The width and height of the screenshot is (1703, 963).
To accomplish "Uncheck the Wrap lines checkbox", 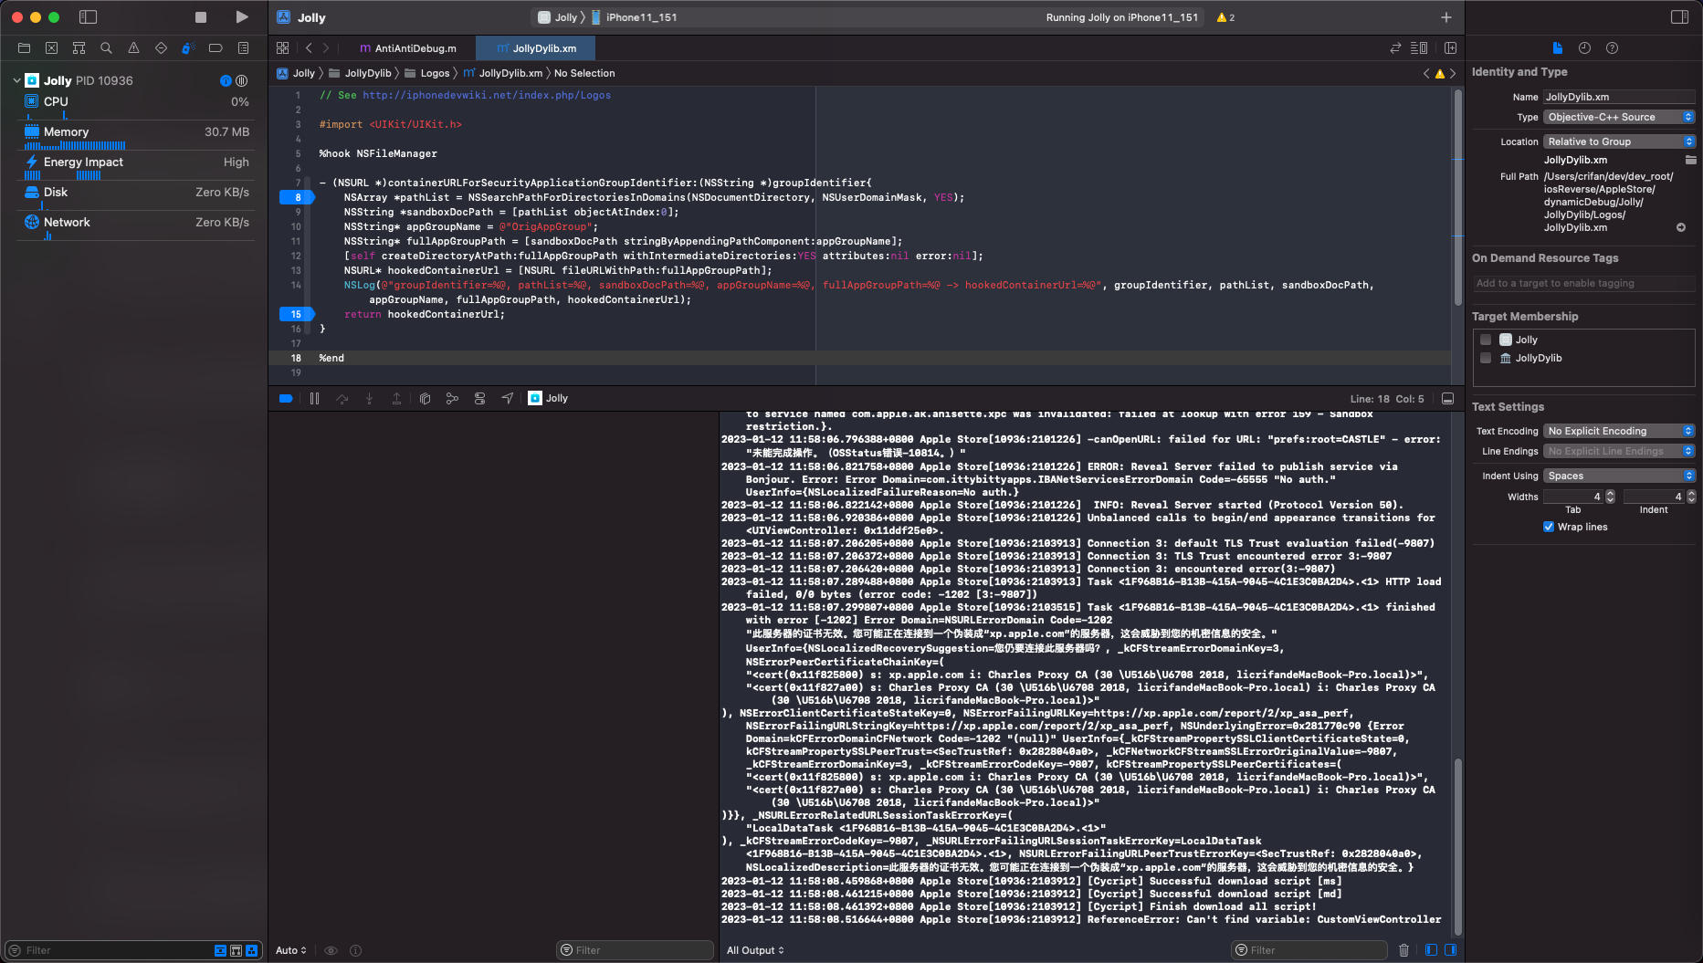I will 1549,527.
